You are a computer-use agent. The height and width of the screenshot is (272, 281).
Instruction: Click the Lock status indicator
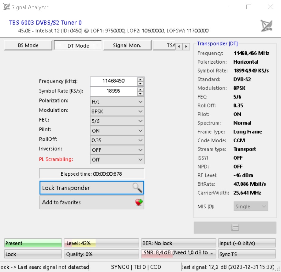click(33, 254)
